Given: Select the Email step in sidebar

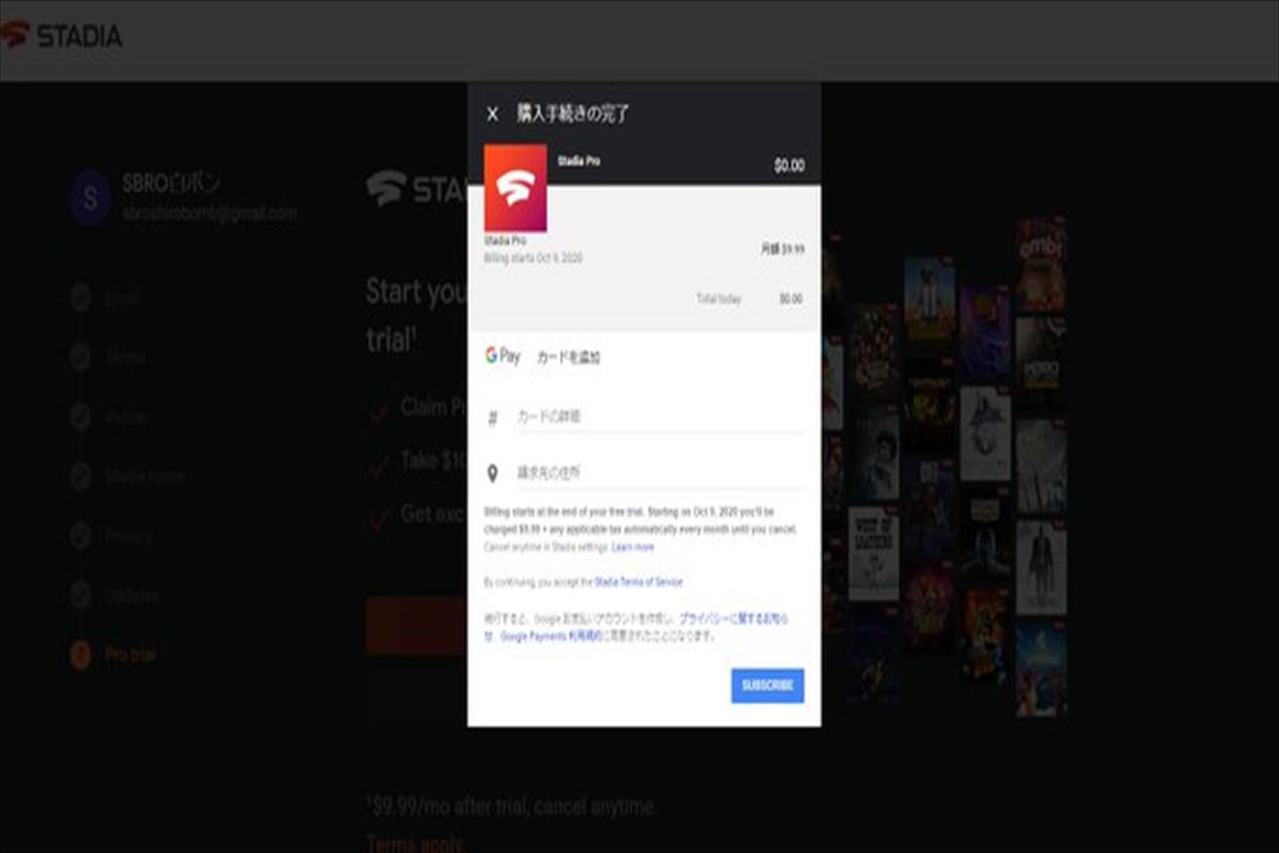Looking at the screenshot, I should point(123,299).
